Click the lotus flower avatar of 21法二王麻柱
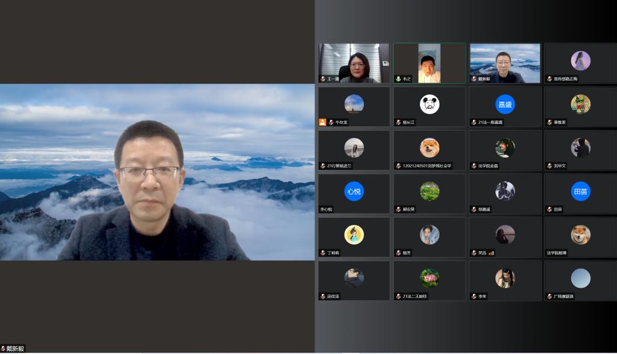Screen dimensions: 617x354 pos(429,278)
